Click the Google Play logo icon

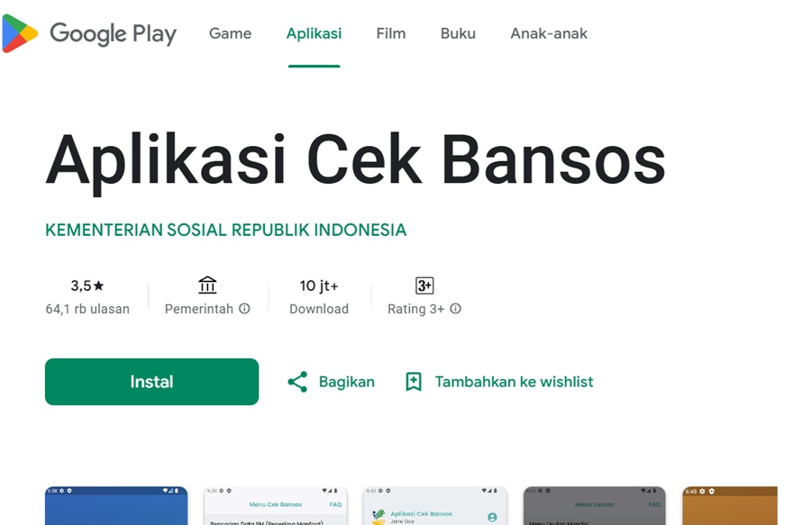20,33
